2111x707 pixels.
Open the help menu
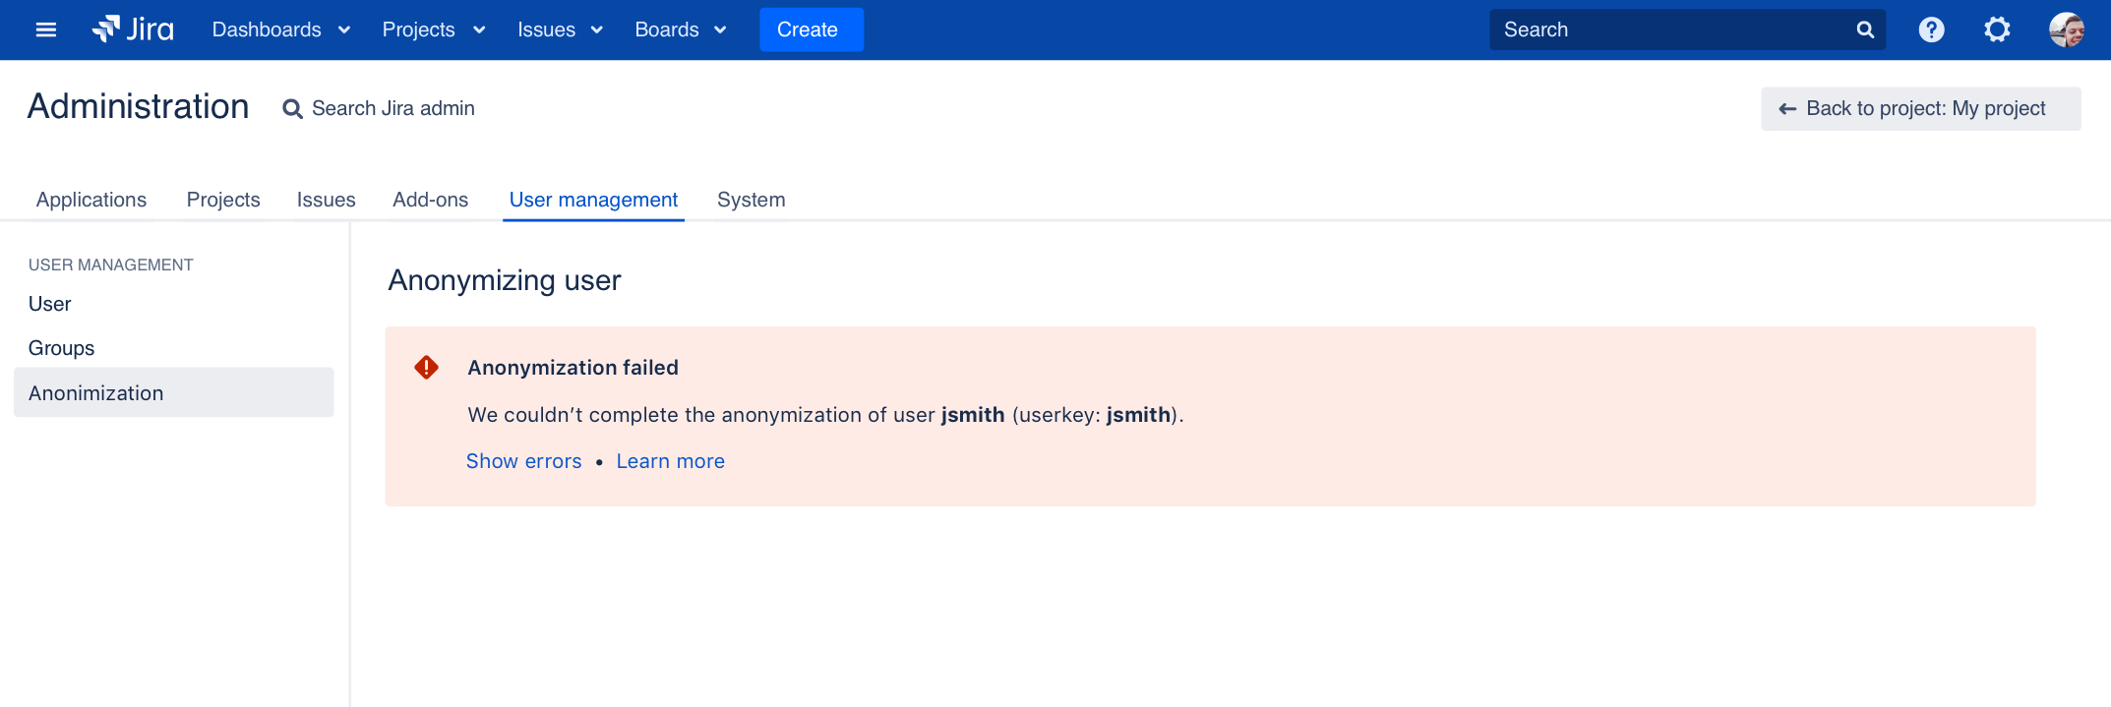[1931, 29]
